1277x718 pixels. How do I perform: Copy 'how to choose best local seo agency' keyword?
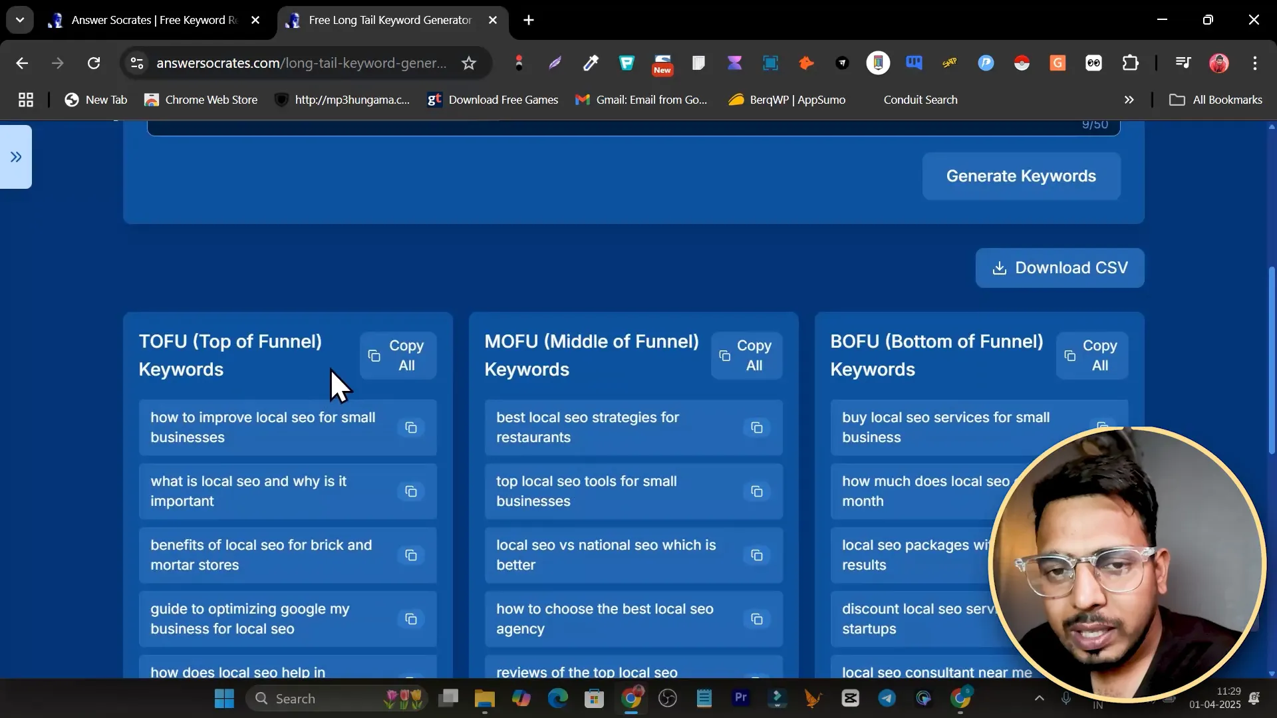757,619
